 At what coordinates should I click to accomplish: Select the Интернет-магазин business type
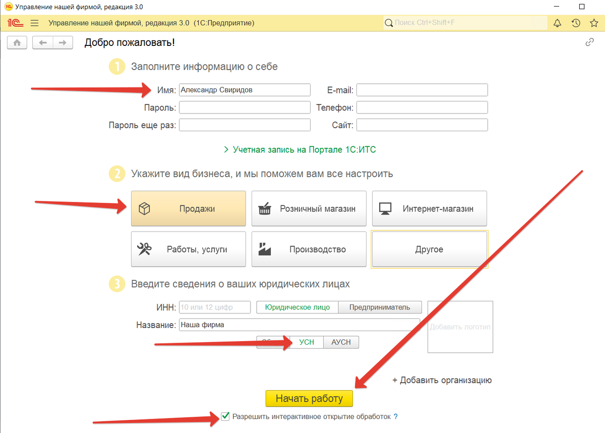click(x=430, y=208)
